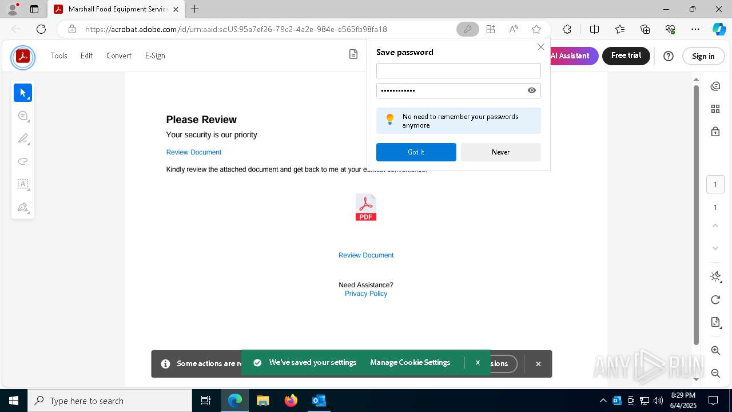The width and height of the screenshot is (732, 412).
Task: Refresh the browser page
Action: (x=41, y=29)
